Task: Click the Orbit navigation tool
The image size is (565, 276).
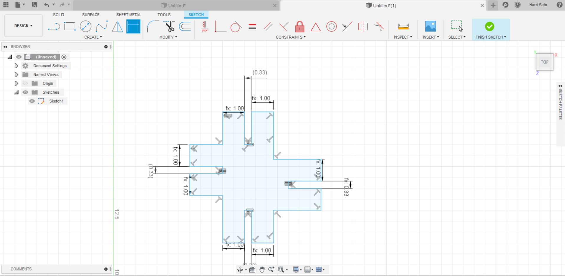Action: 240,270
